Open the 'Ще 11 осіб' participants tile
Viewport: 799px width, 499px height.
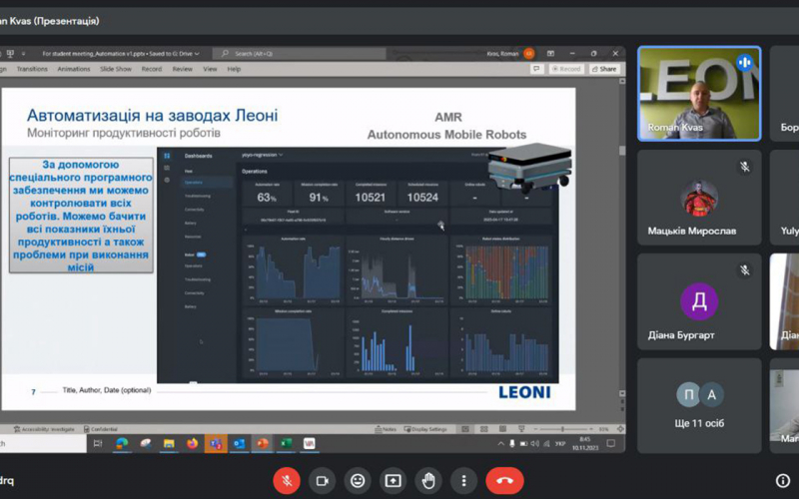point(699,406)
